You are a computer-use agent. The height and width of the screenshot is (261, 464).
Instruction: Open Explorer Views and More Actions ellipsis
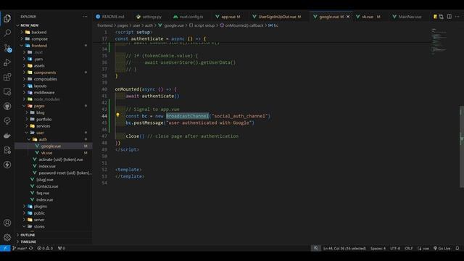(86, 17)
